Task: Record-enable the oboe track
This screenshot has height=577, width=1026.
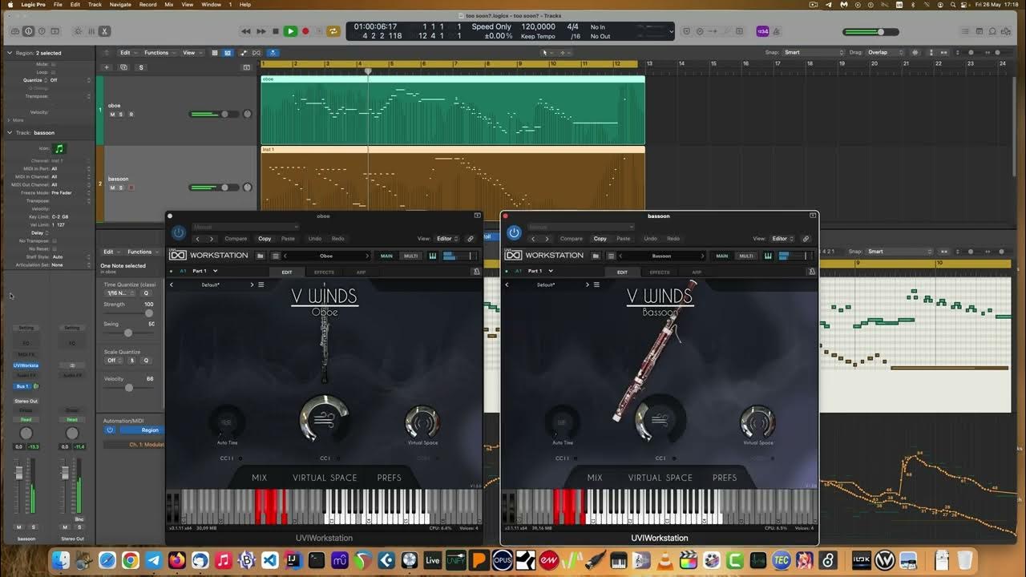Action: point(131,115)
